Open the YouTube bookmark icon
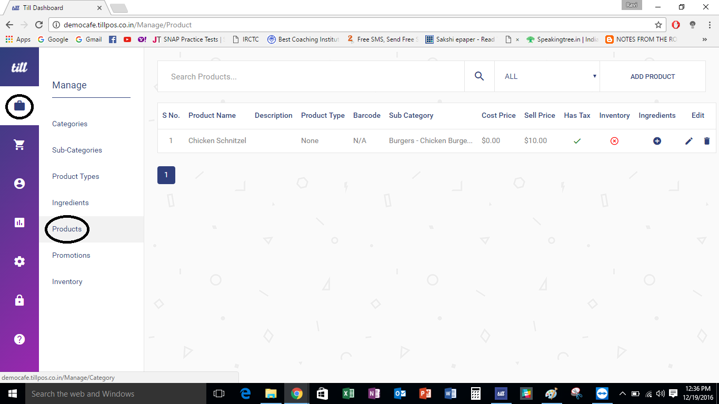The height and width of the screenshot is (404, 719). tap(127, 39)
